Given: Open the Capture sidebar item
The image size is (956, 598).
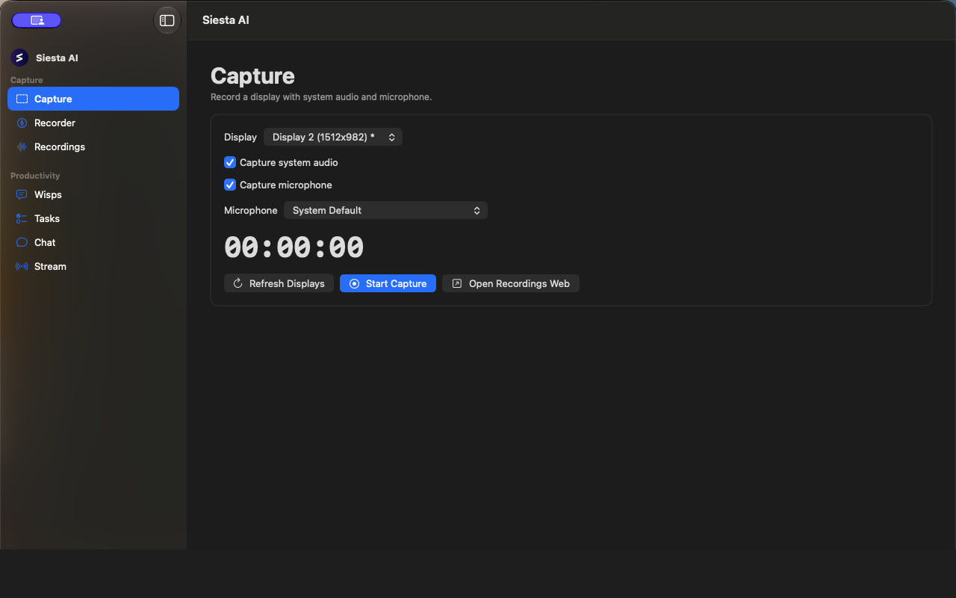Looking at the screenshot, I should pyautogui.click(x=93, y=99).
